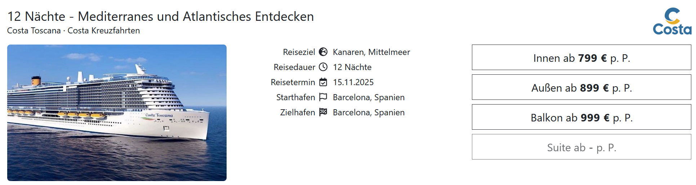Open the cruise title "12 Nächte - Mediterranes und Atlantisches Entdecken"
This screenshot has width=696, height=185.
(x=161, y=17)
